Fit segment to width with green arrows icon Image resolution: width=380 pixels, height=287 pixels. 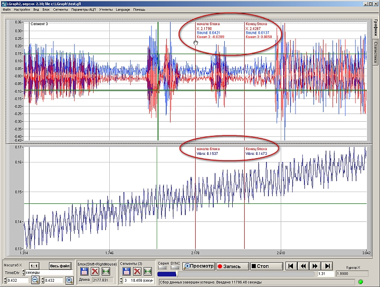click(x=148, y=271)
